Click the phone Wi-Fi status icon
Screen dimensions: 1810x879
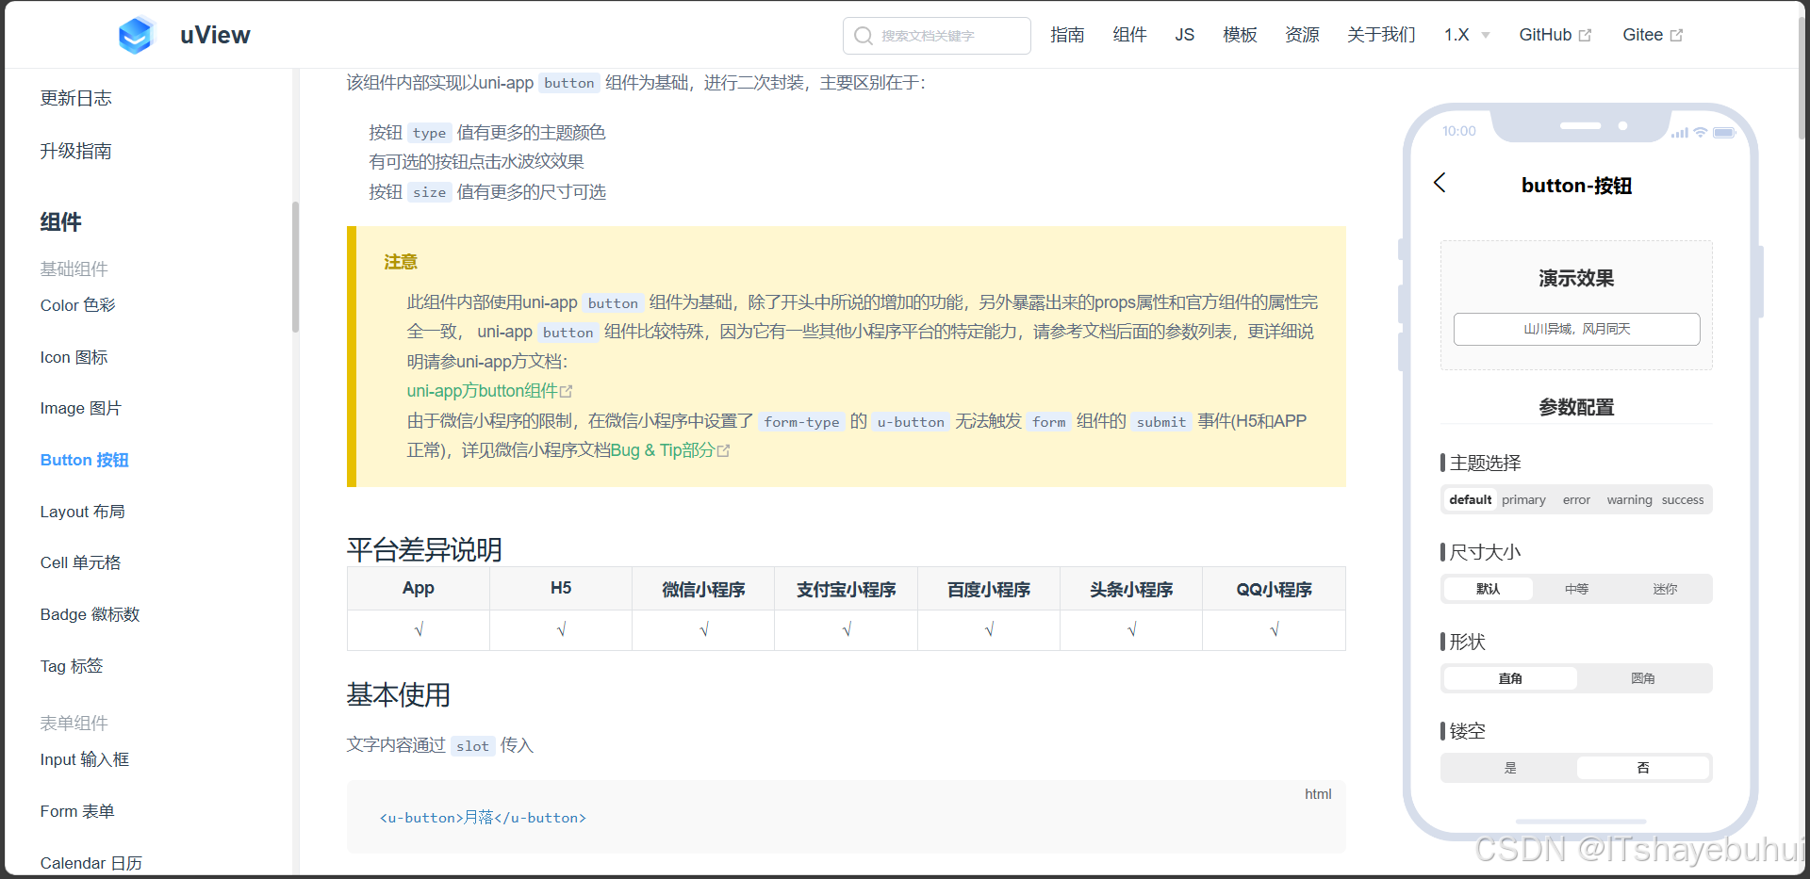coord(1701,133)
